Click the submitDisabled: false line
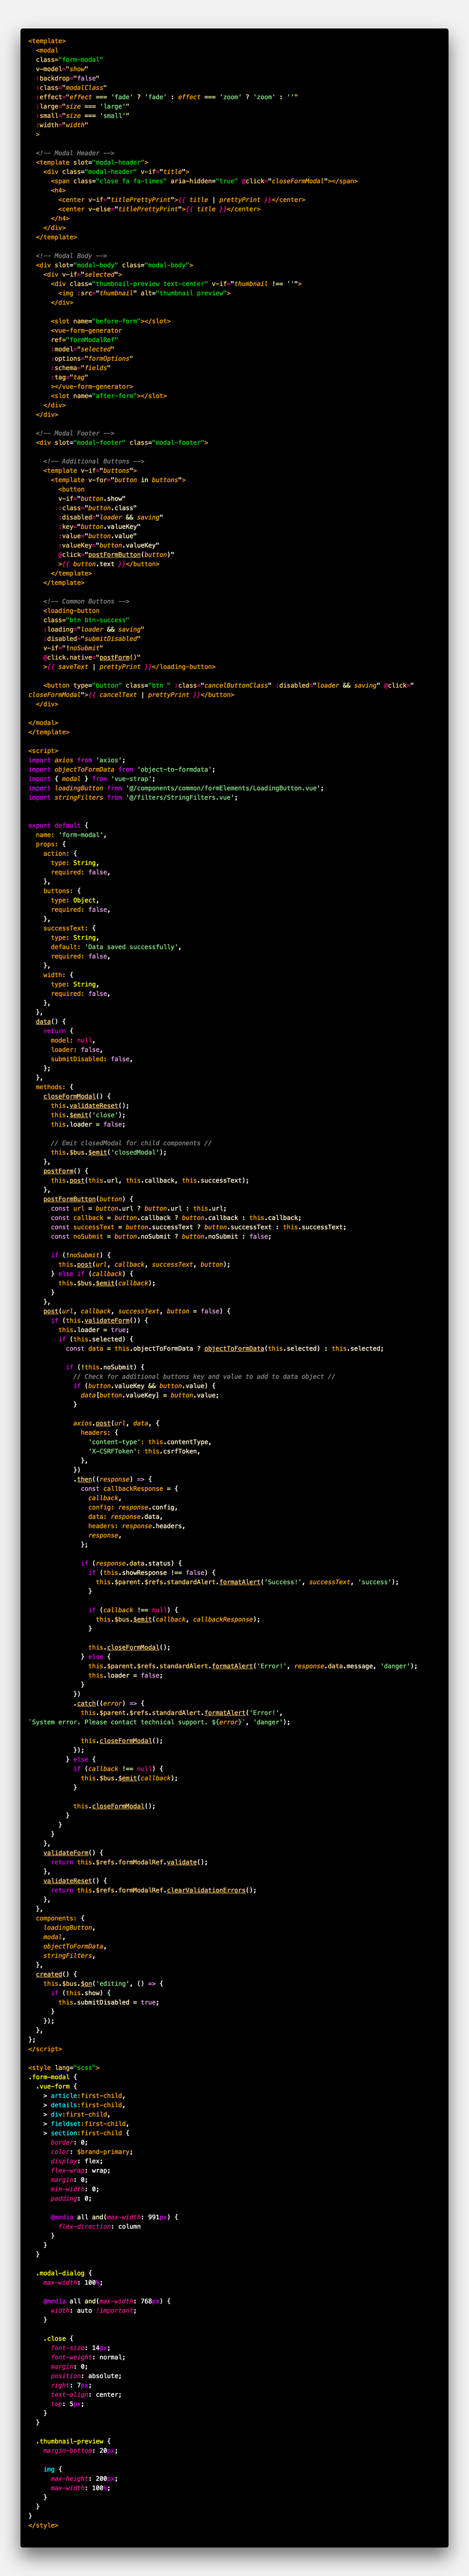469x2576 pixels. click(x=92, y=1059)
